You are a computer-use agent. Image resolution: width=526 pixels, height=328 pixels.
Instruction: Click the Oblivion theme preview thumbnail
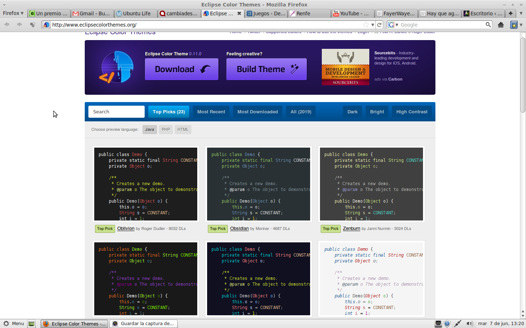click(x=146, y=184)
